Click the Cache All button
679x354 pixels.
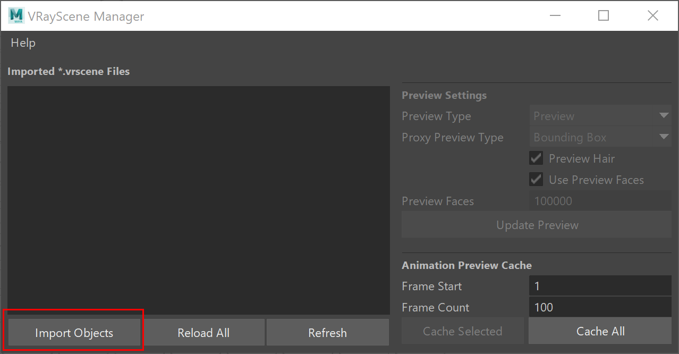coord(600,331)
